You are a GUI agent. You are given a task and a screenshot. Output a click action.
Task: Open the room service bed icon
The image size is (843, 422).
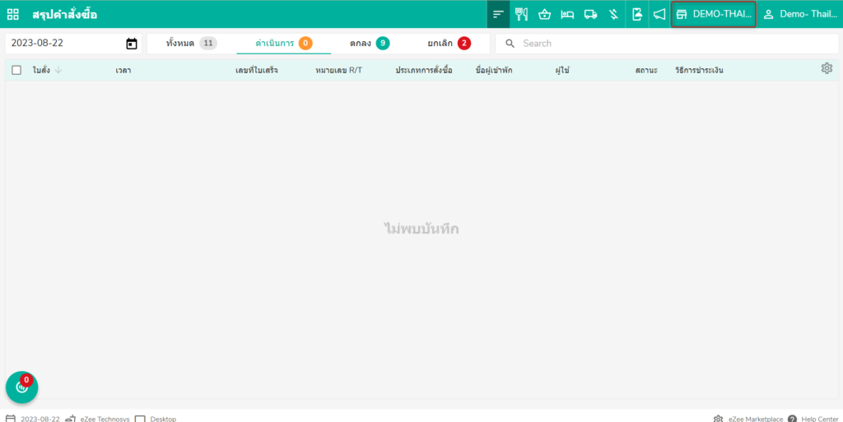(x=567, y=15)
